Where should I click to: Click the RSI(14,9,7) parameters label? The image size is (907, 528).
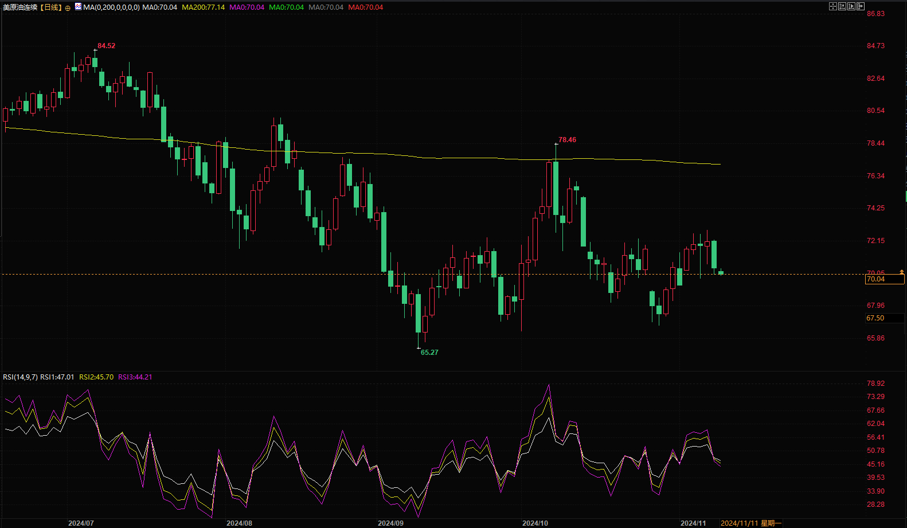[20, 377]
